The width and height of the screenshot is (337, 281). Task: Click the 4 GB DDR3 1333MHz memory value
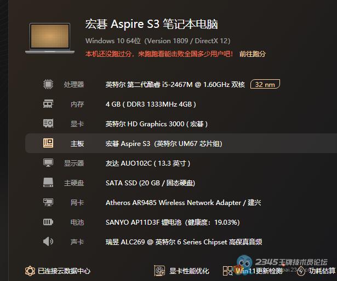coord(151,104)
